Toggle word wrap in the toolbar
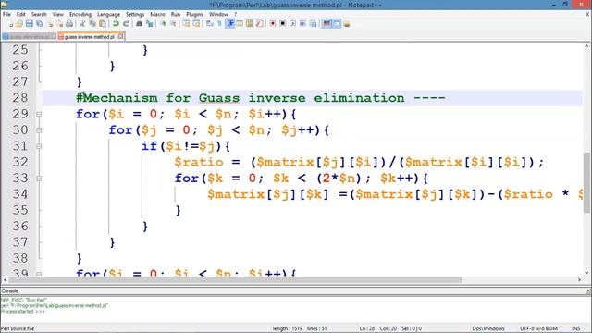The image size is (592, 333). [x=210, y=24]
